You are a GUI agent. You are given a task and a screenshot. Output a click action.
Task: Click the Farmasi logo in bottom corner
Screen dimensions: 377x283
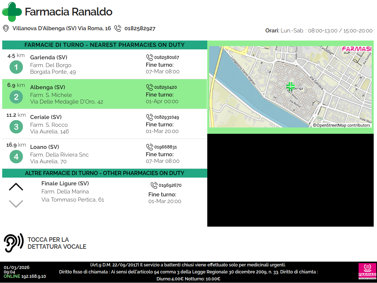367,271
